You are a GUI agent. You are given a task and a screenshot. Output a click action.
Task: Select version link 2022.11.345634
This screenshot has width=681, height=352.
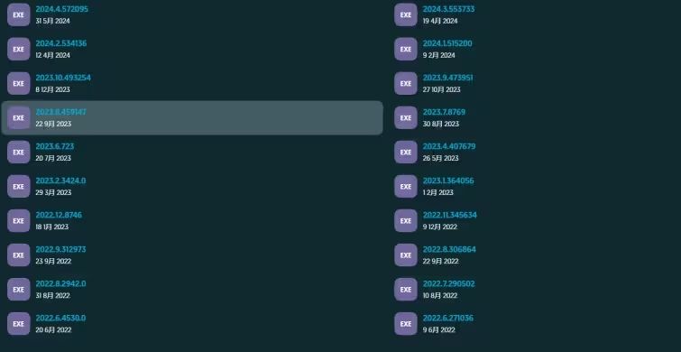tap(450, 215)
